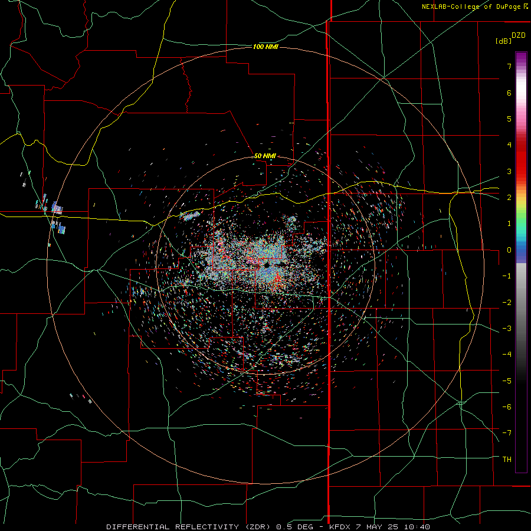Click the 2 value on the color scale
This screenshot has height=531, width=531.
(x=509, y=198)
